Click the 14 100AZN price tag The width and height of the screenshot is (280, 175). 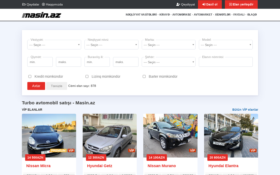[x=157, y=157]
